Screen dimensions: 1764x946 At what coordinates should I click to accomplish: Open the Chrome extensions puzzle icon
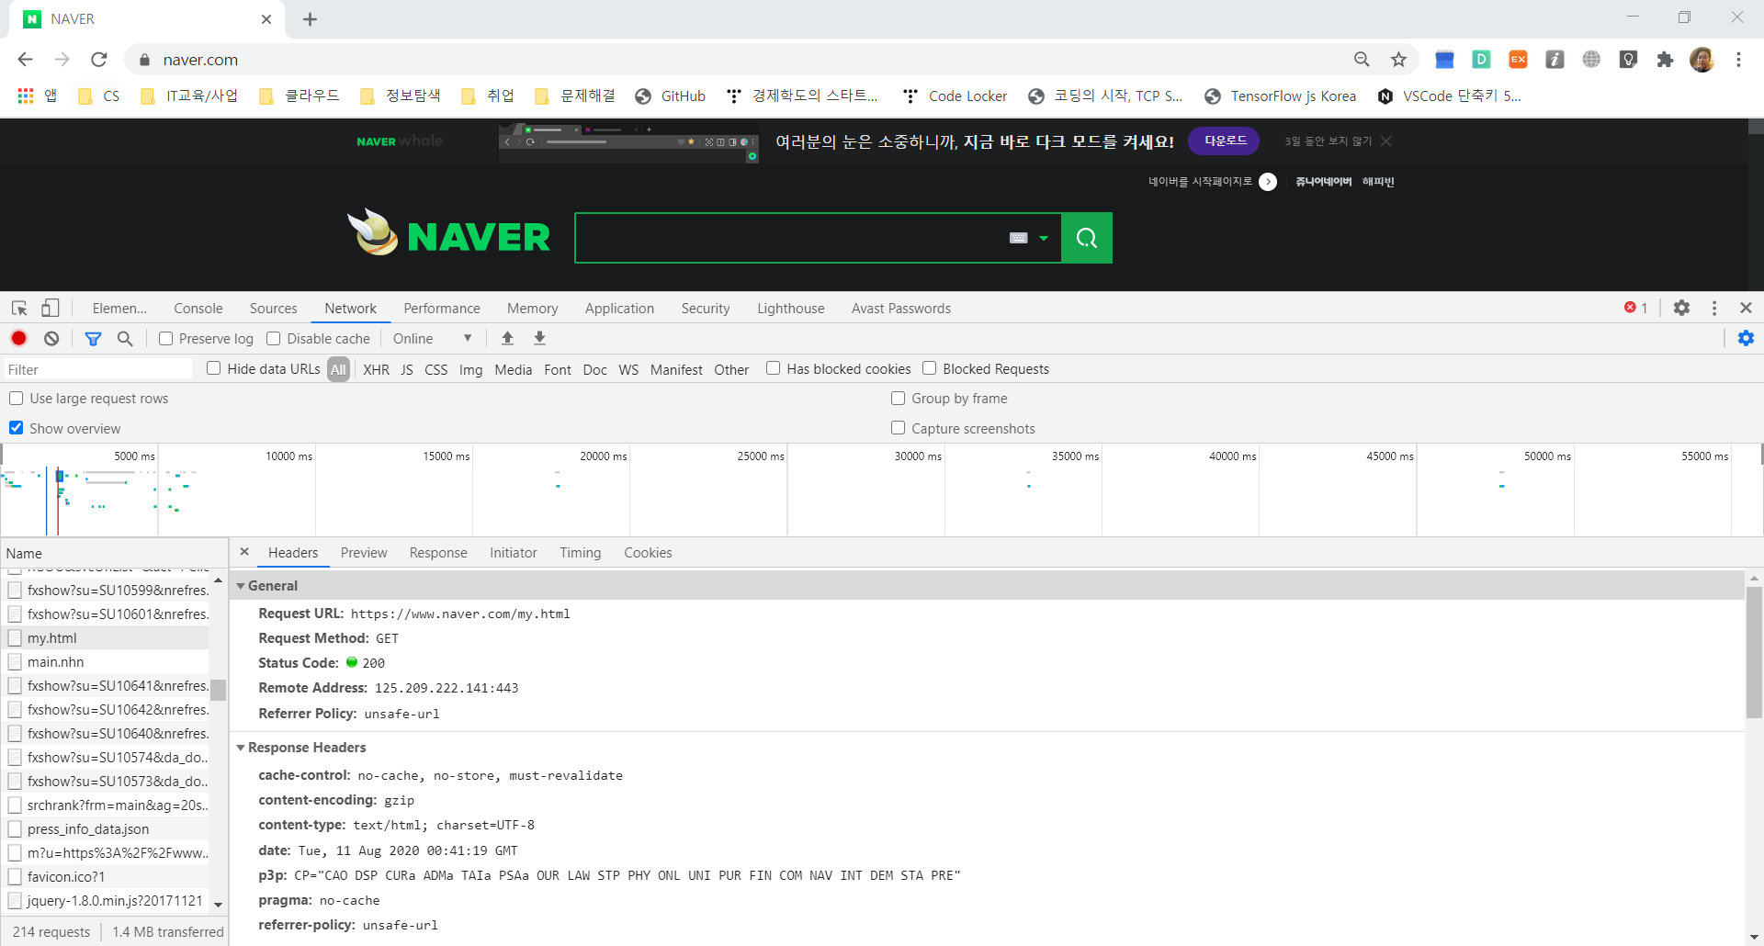pyautogui.click(x=1665, y=60)
